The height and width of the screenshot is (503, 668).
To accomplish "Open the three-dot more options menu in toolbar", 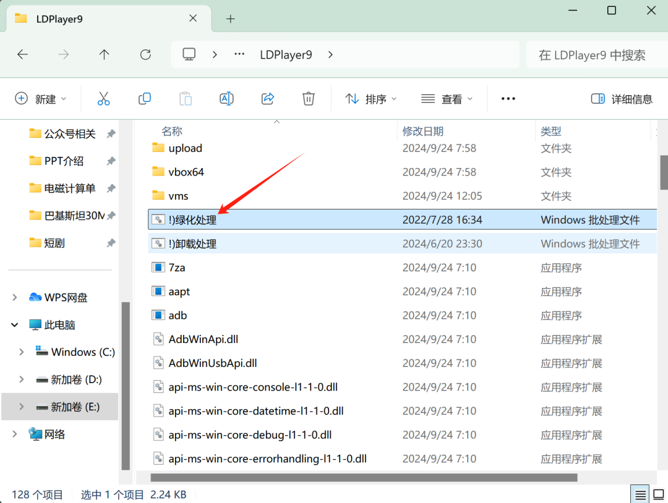I will pyautogui.click(x=508, y=99).
